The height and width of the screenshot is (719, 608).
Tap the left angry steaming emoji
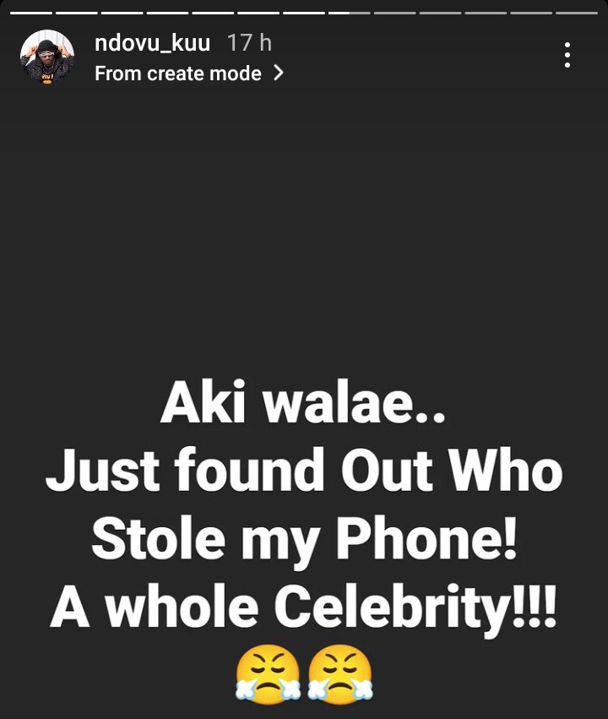pos(268,674)
